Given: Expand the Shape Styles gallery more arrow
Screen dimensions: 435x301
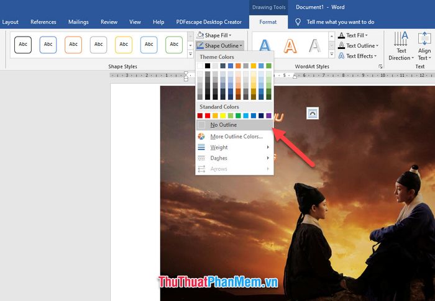Looking at the screenshot, I should coord(190,54).
